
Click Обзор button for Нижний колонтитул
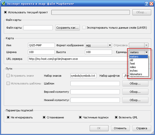[x=135, y=100]
